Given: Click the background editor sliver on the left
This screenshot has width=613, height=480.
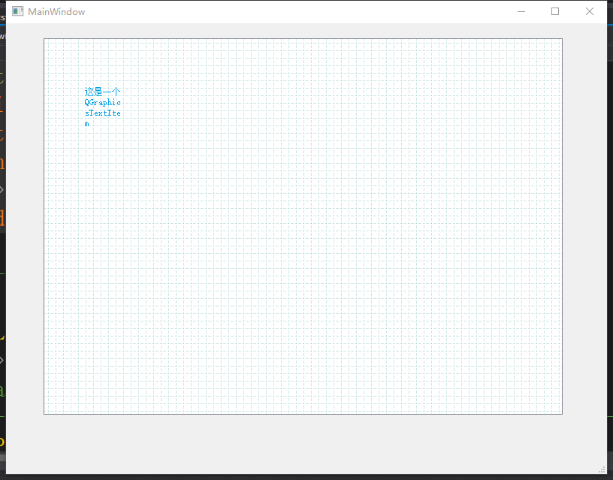Looking at the screenshot, I should click(2, 225).
